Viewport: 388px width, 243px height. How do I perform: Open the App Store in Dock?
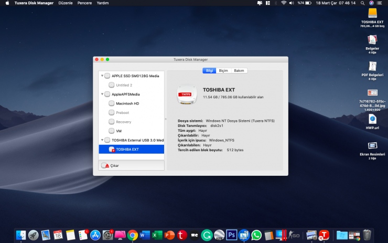pyautogui.click(x=95, y=235)
